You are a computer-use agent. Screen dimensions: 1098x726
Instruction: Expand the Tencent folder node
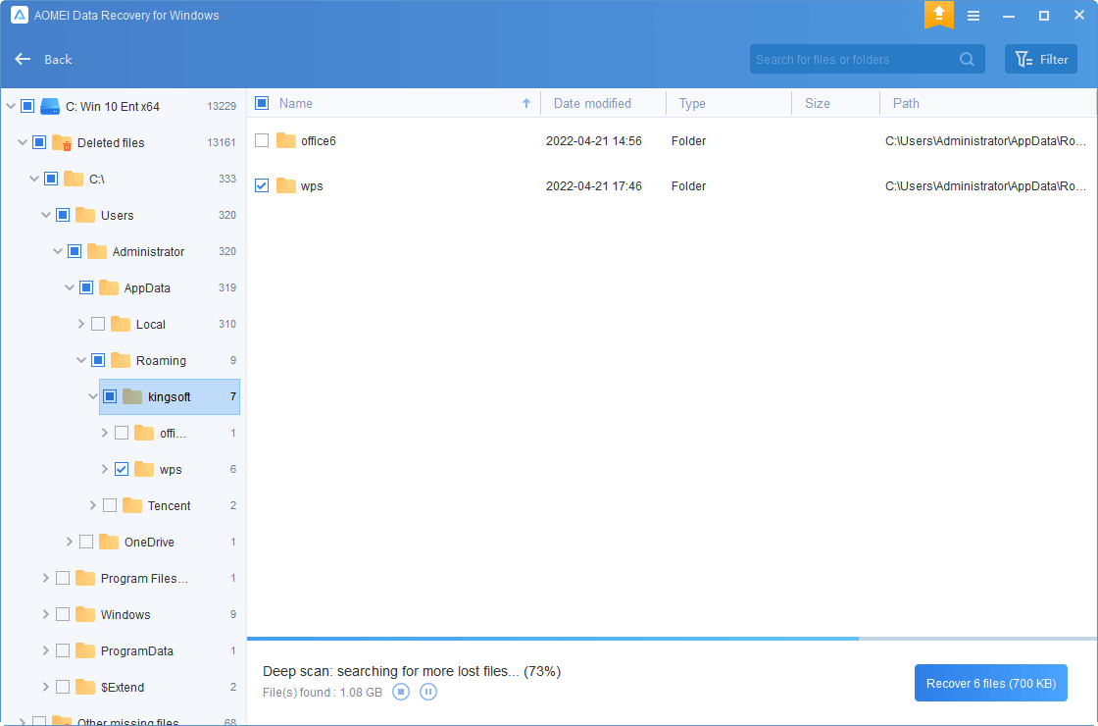93,505
